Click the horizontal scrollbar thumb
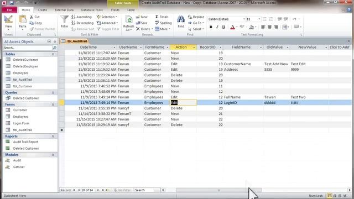Screen dimensions: 354x199 coord(219,190)
